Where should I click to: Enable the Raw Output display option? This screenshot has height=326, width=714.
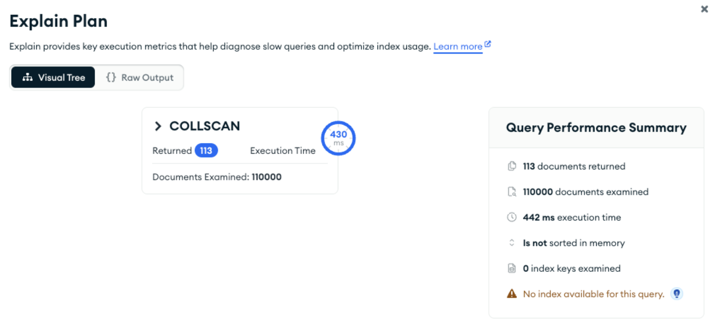(141, 77)
